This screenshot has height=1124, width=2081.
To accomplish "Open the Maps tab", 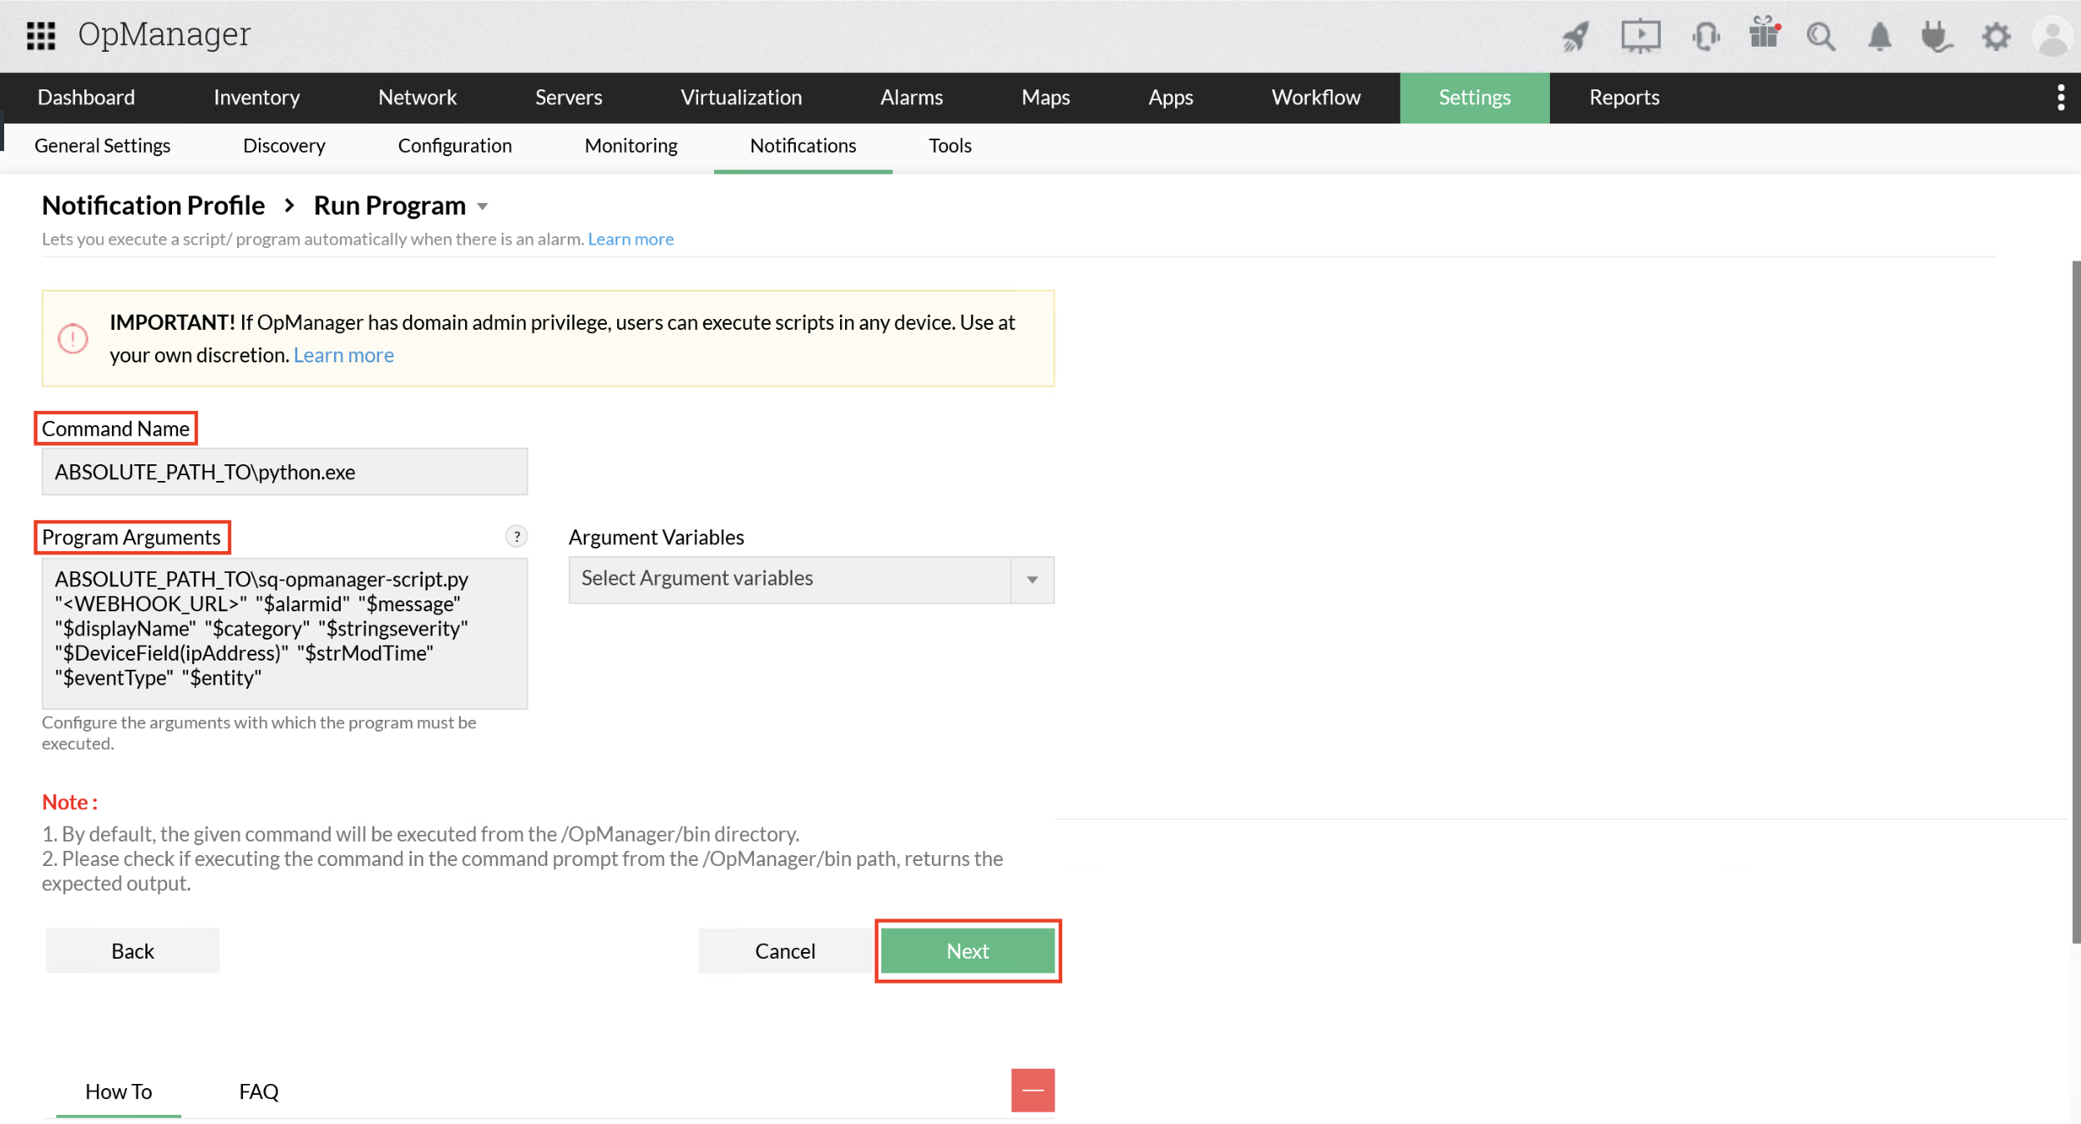I will coord(1045,97).
